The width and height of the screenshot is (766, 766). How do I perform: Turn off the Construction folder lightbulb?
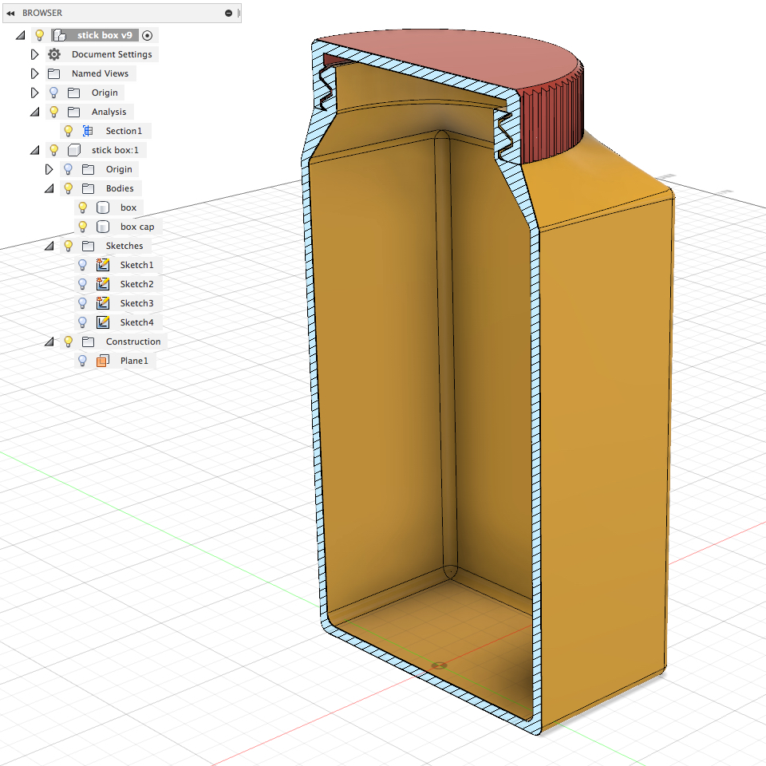(69, 341)
